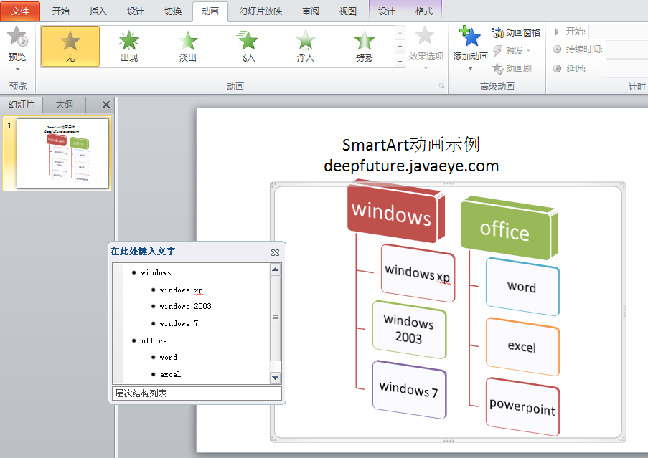Select the 'windows 2003' SmartArt box

(409, 329)
